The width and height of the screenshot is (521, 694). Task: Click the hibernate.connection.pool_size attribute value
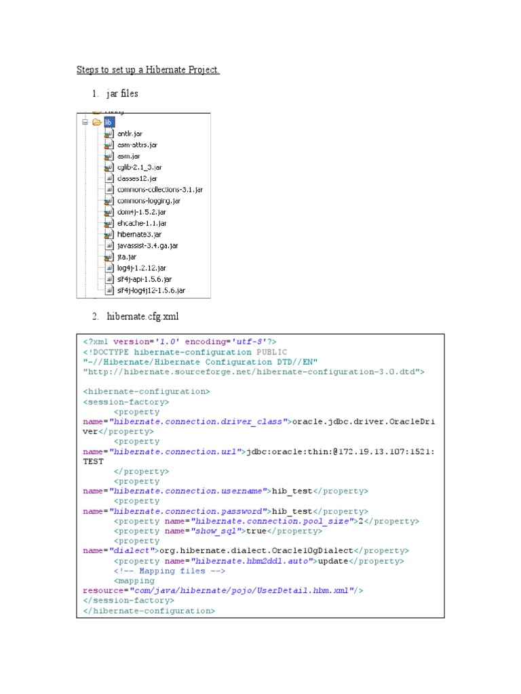tap(272, 521)
